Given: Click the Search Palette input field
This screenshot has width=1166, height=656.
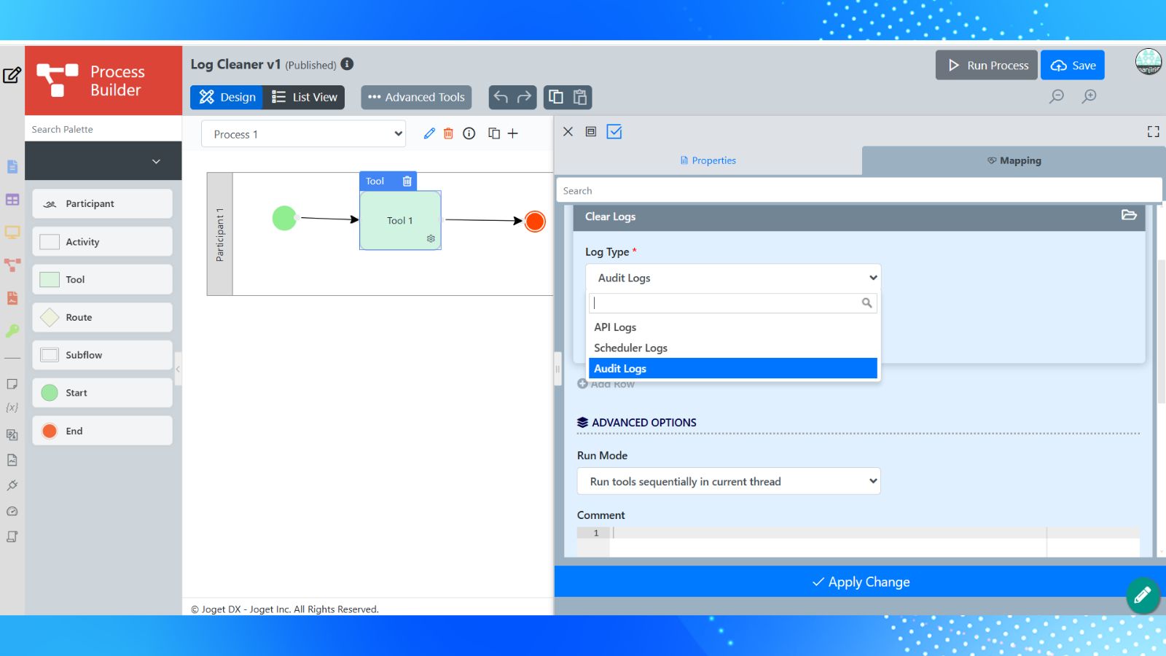Looking at the screenshot, I should [102, 129].
